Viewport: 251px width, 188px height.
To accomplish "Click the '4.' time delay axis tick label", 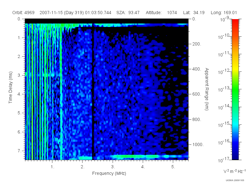I will pos(19,94).
